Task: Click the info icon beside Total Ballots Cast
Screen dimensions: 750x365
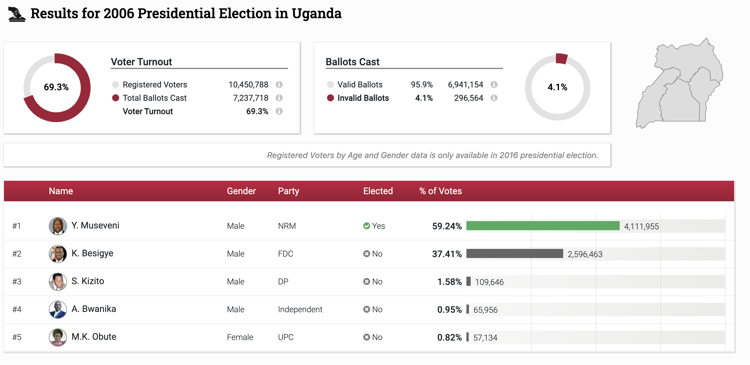Action: pos(280,98)
